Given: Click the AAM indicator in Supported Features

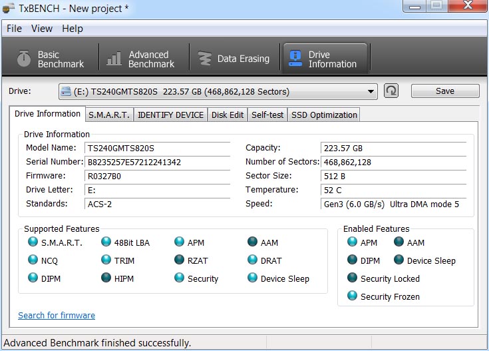Looking at the screenshot, I should [x=252, y=242].
